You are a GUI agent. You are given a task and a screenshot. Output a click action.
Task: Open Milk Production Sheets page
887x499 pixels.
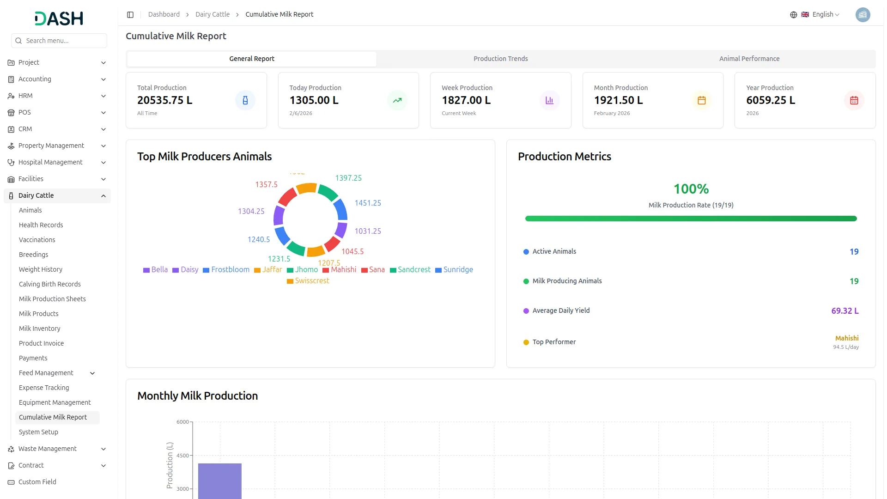tap(52, 299)
